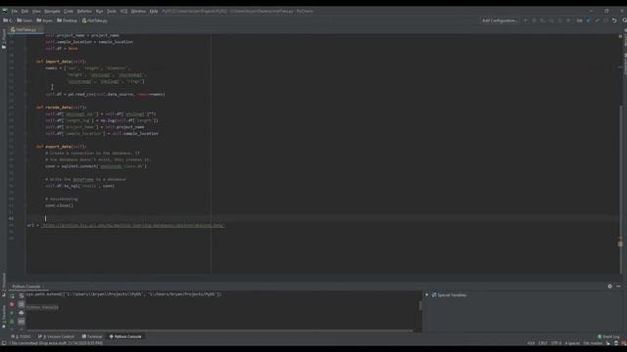Screen dimensions: 627x352
Task: Click the commit message in status bar
Action: (56, 343)
